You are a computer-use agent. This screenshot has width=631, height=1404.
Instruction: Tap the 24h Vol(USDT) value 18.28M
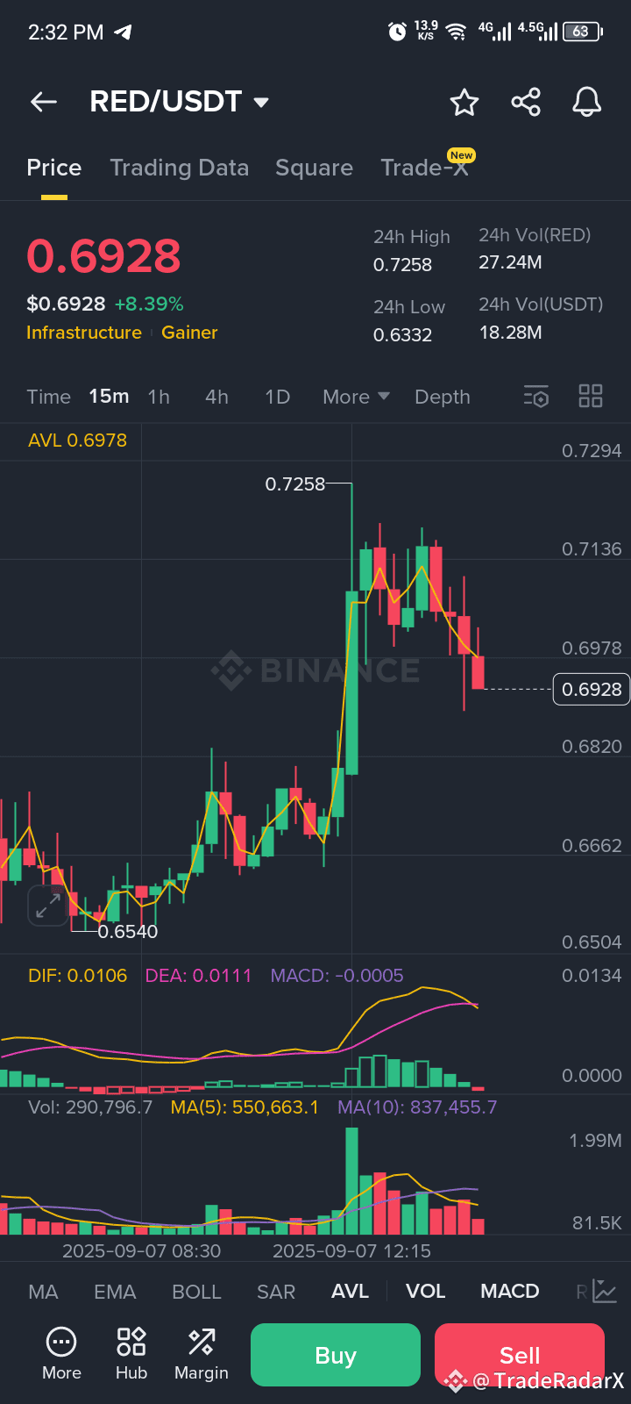tap(510, 333)
